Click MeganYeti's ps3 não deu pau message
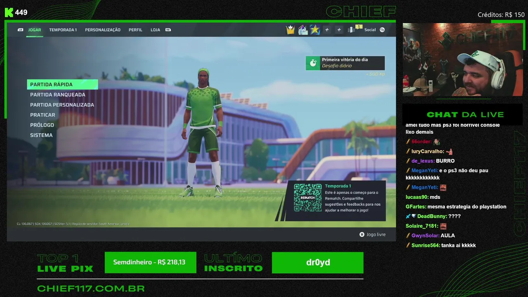The height and width of the screenshot is (297, 528). click(447, 174)
